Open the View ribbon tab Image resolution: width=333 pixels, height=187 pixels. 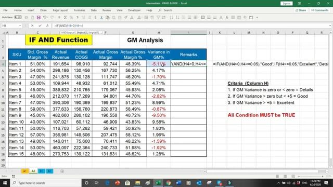(120, 10)
